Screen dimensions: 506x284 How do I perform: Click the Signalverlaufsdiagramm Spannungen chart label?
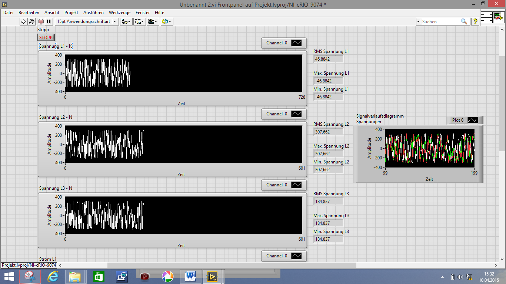coord(380,119)
